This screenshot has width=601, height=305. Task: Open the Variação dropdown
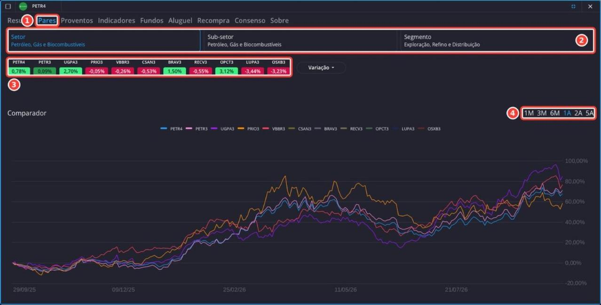(x=321, y=68)
